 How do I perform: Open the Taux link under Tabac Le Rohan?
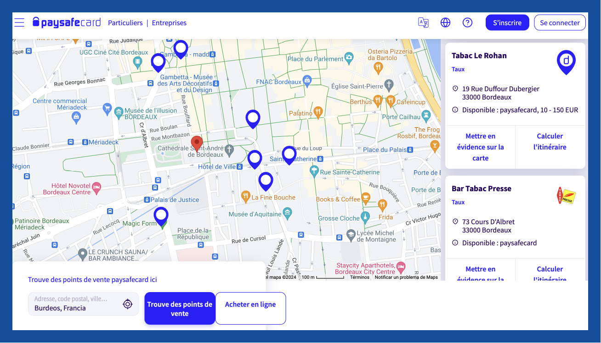click(x=458, y=69)
